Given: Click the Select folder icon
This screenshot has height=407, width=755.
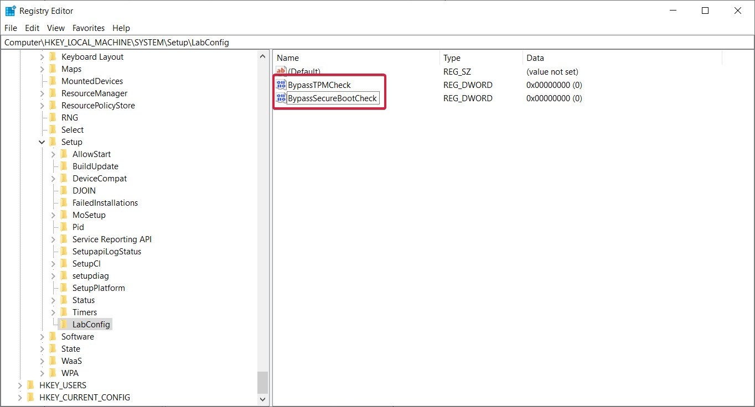Looking at the screenshot, I should (53, 130).
